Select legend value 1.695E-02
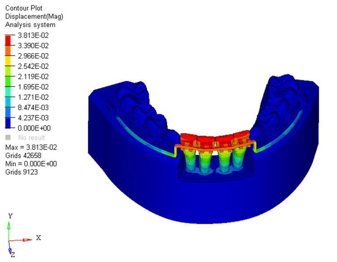 [x=33, y=87]
